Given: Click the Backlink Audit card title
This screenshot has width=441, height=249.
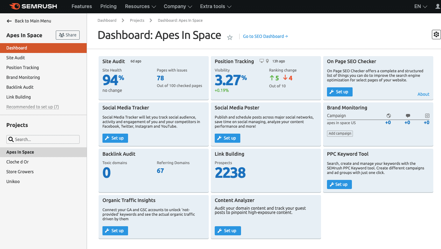Looking at the screenshot, I should coord(119,154).
